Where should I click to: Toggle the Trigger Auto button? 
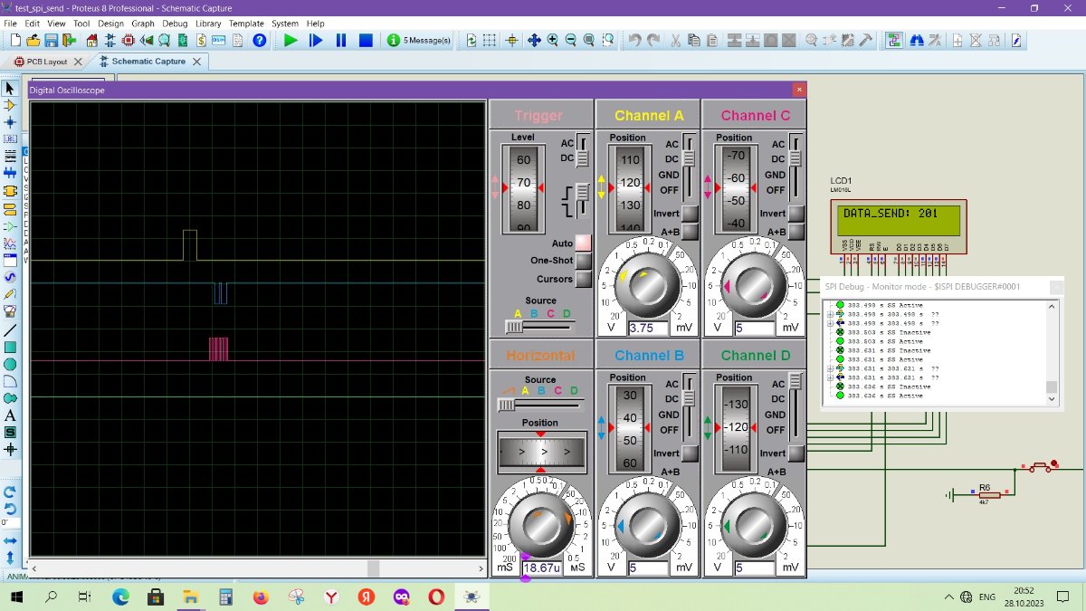(x=583, y=243)
